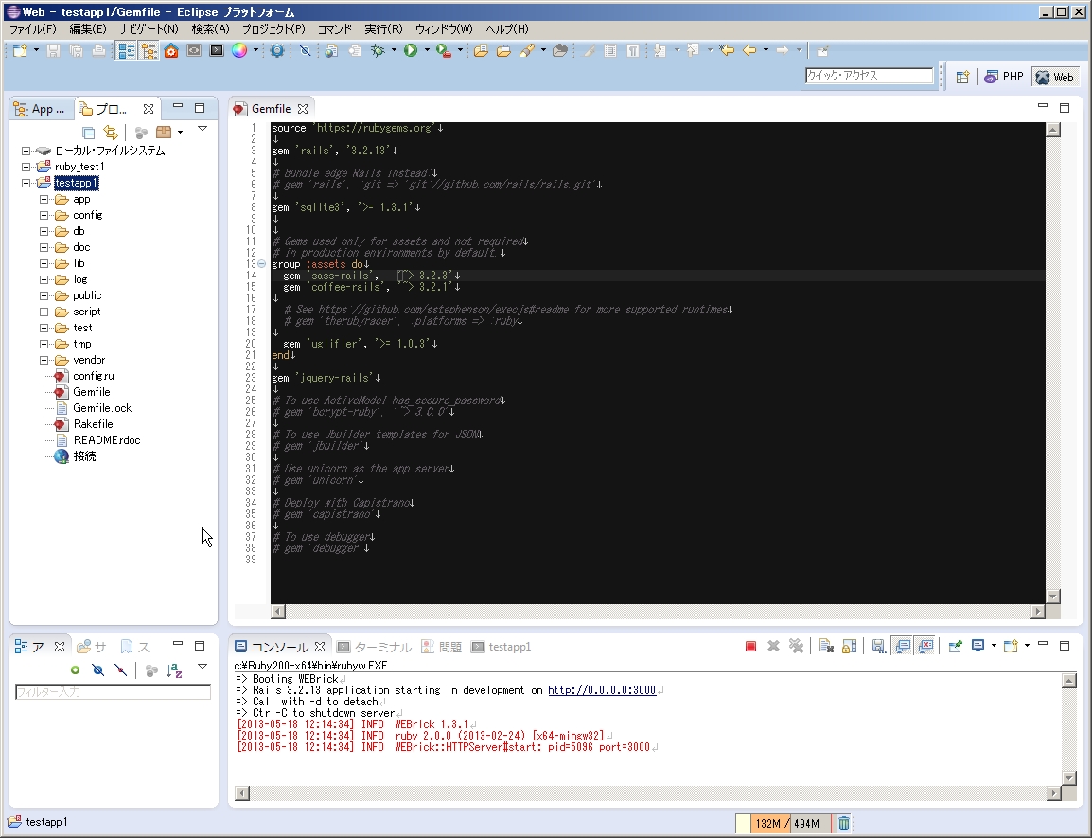This screenshot has width=1092, height=838.
Task: Click the blue gear icon in the toolbar
Action: coord(277,50)
